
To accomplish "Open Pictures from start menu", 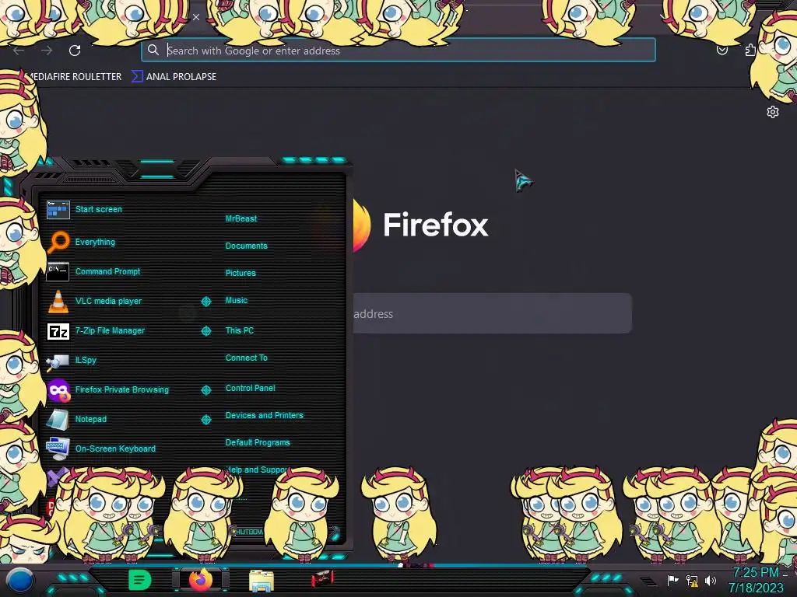I will point(241,273).
